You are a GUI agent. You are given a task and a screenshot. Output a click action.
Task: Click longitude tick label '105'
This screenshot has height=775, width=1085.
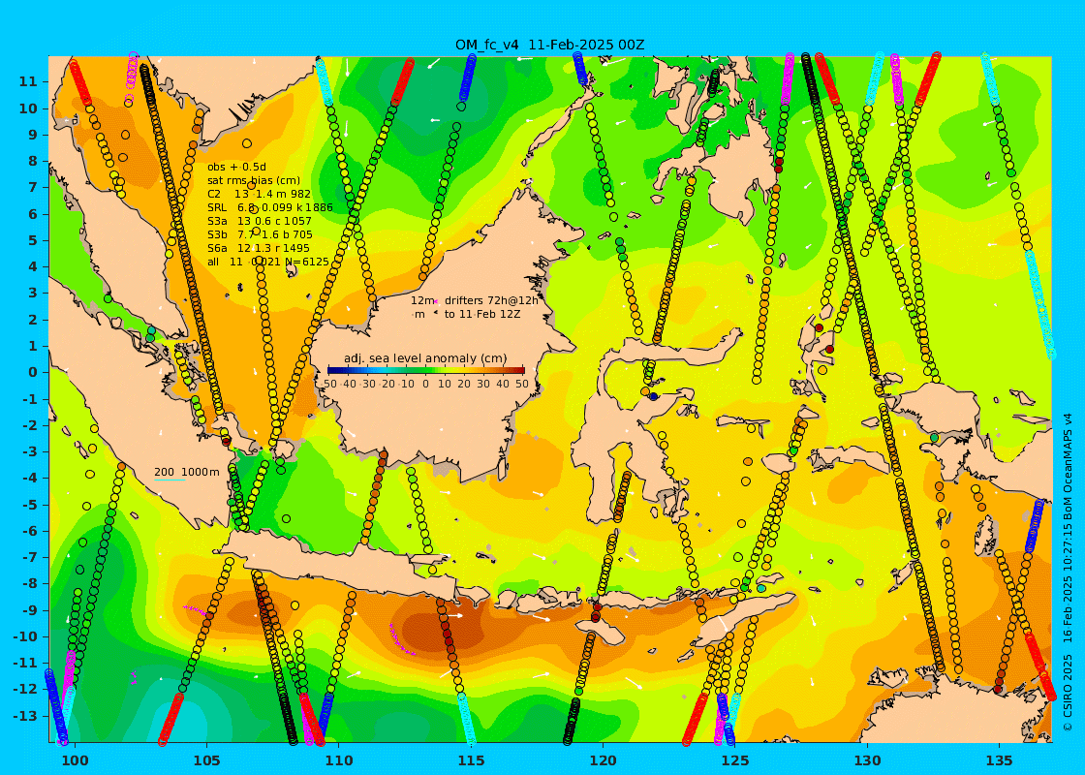pyautogui.click(x=207, y=760)
